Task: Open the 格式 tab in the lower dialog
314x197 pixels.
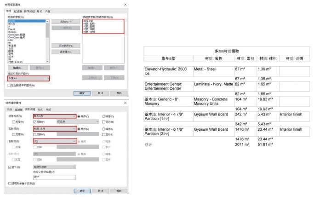Action: pyautogui.click(x=40, y=110)
